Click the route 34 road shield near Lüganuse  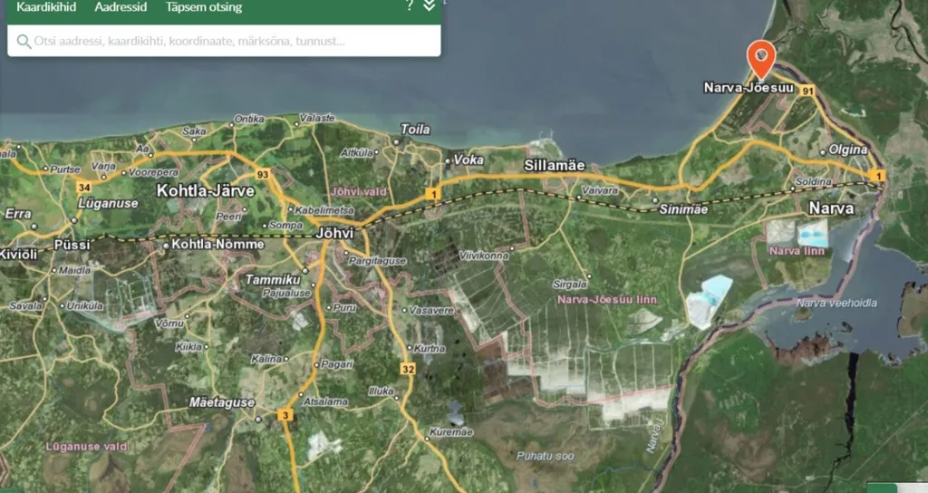84,188
